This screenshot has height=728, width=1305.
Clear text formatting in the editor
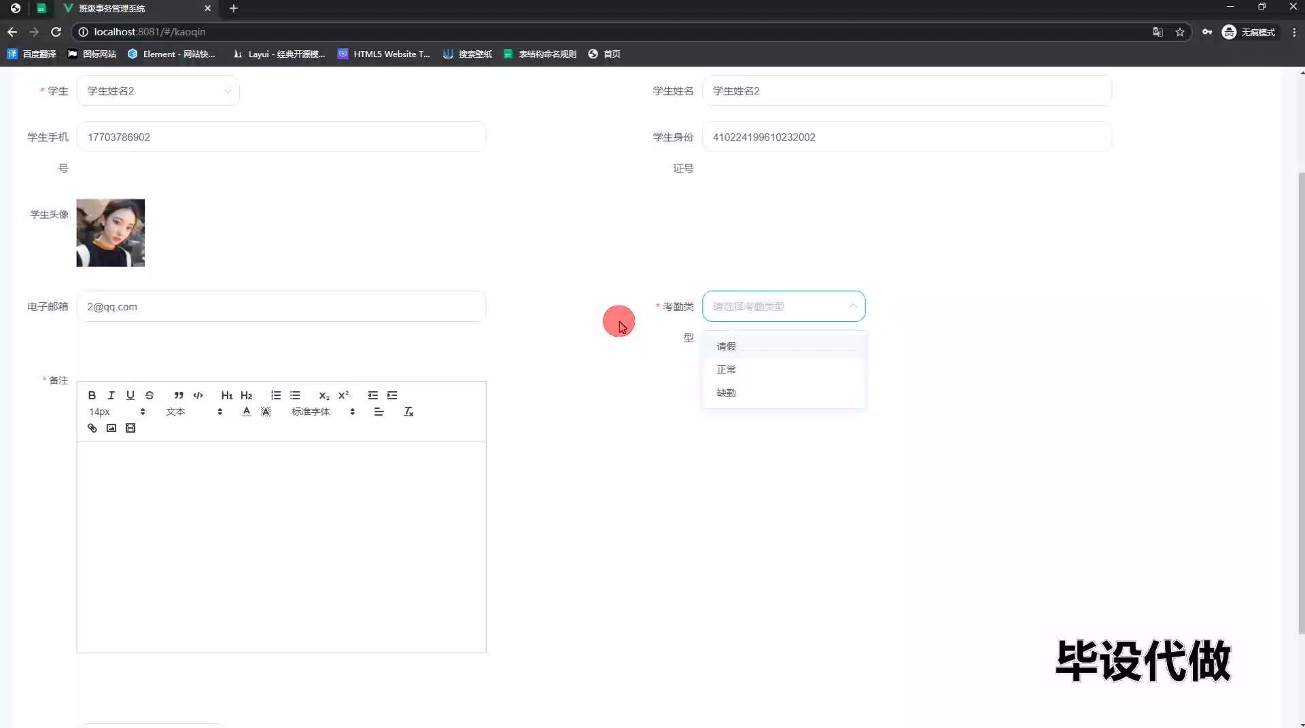408,412
